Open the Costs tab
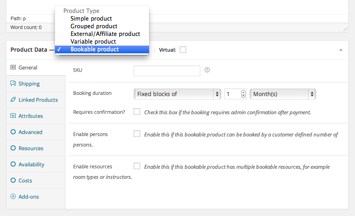Image resolution: width=355 pixels, height=216 pixels. tap(25, 180)
